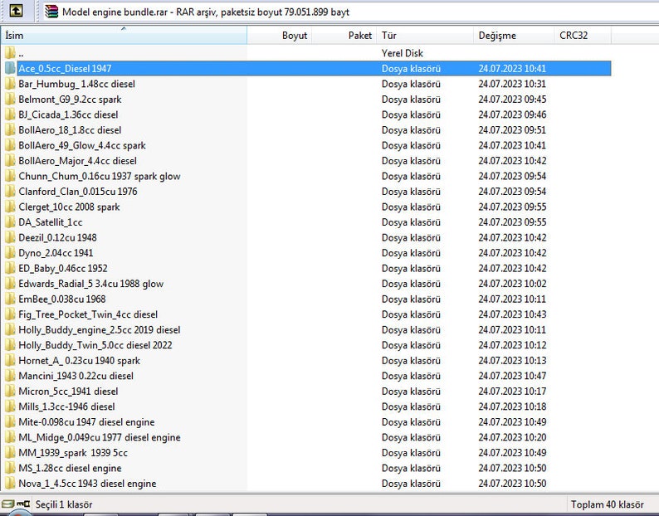Viewport: 659px width, 516px height.
Task: Click date 24.07.2023 10:02 of Edwards_Radial row
Action: coord(512,284)
